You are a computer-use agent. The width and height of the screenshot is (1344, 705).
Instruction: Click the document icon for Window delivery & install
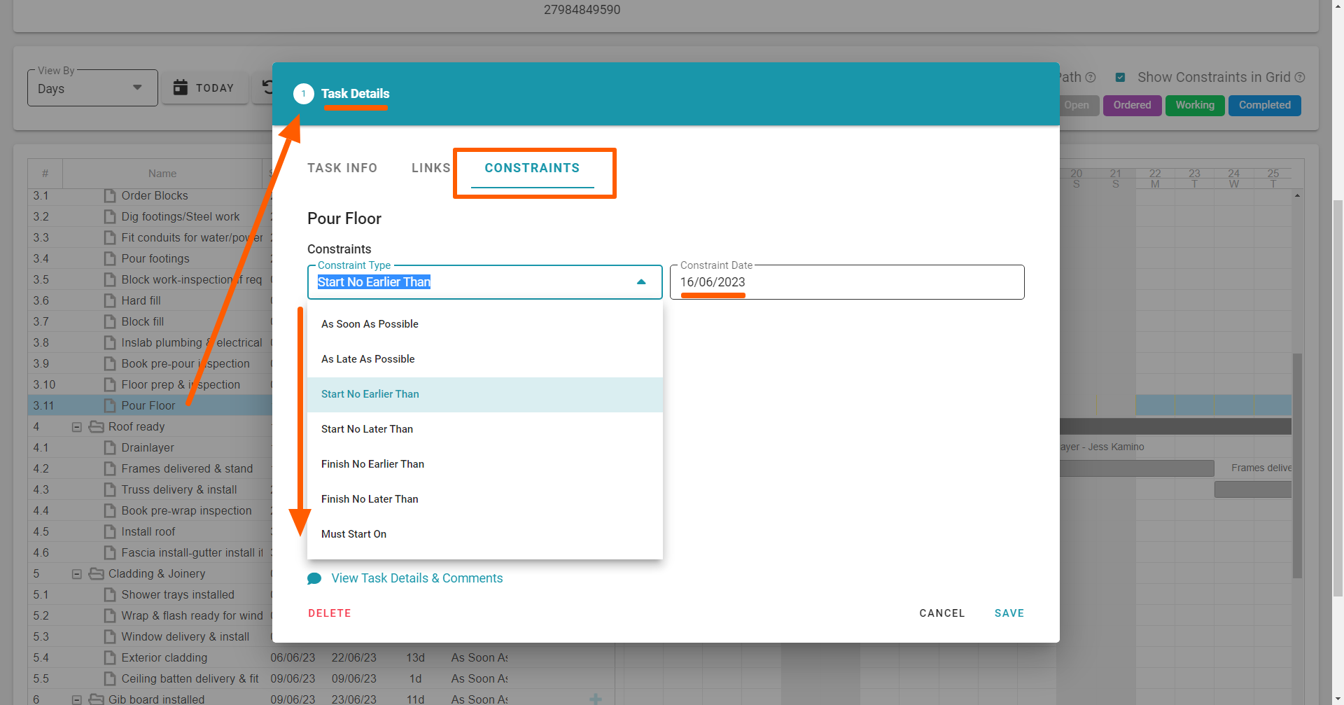[110, 637]
